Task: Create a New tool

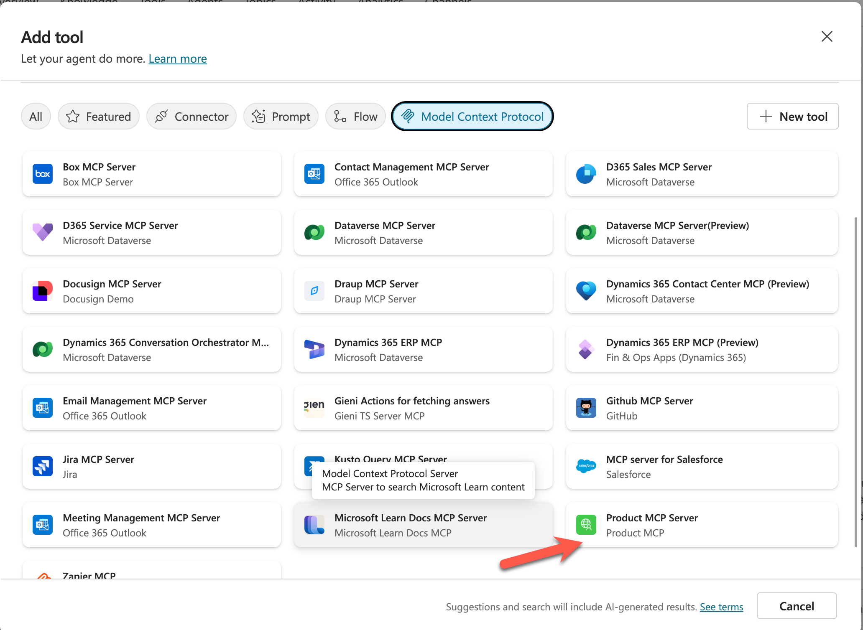Action: pyautogui.click(x=792, y=117)
